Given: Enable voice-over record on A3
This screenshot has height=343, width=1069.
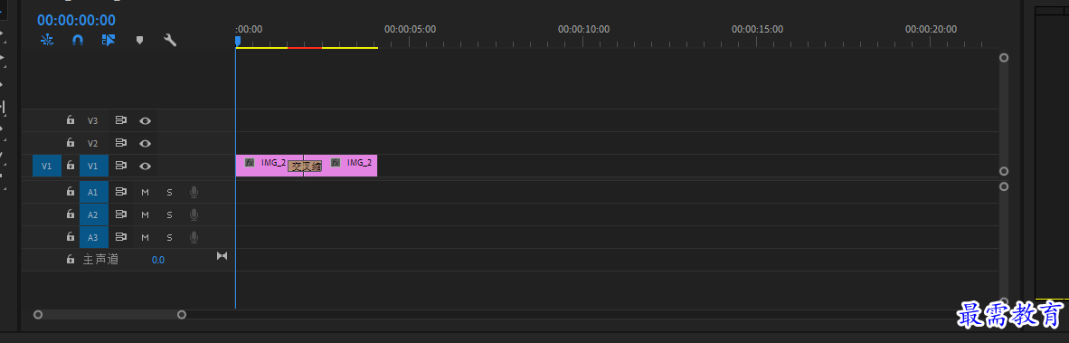Looking at the screenshot, I should pos(194,237).
